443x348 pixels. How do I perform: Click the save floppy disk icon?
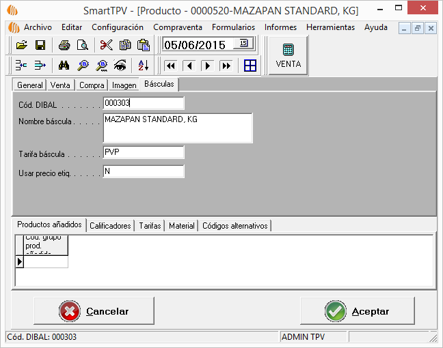pyautogui.click(x=40, y=45)
